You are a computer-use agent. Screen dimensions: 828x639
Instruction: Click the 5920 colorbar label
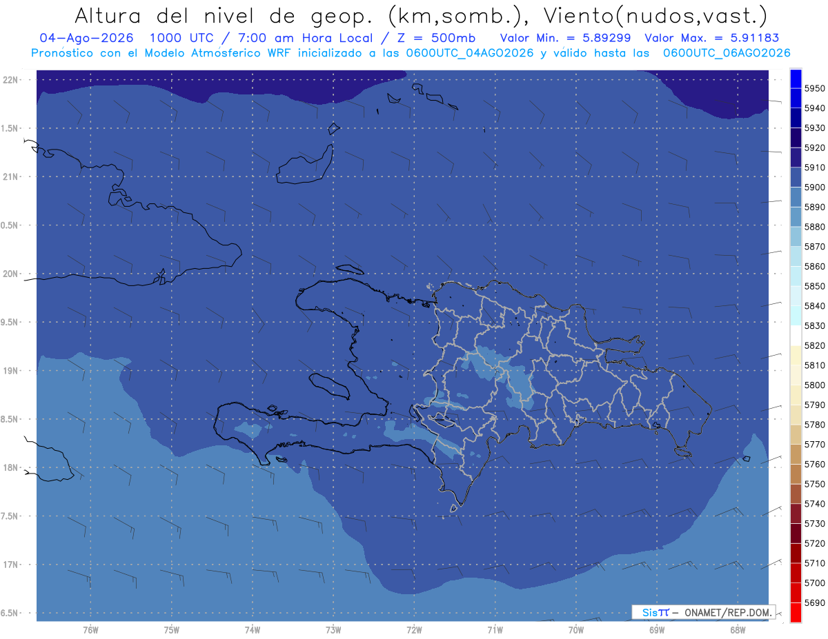tap(814, 148)
